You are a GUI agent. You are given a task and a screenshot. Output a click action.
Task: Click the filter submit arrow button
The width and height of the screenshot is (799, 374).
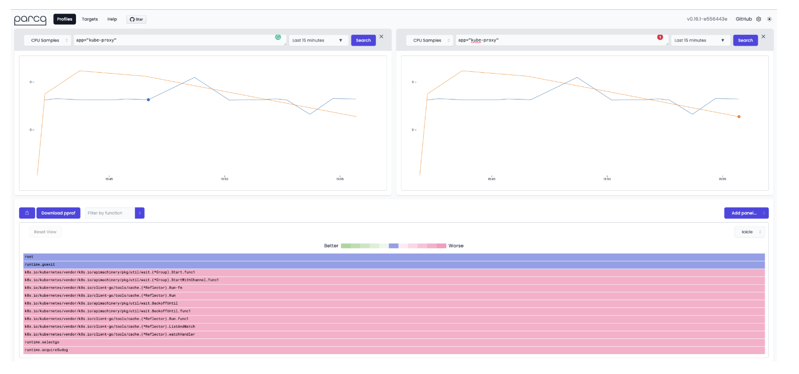(x=140, y=213)
